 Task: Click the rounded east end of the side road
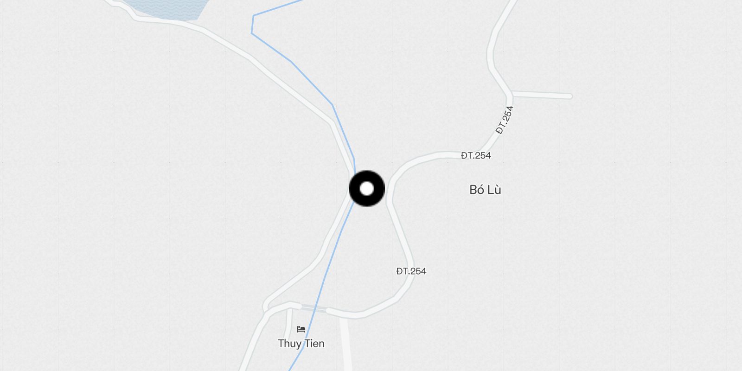click(570, 96)
